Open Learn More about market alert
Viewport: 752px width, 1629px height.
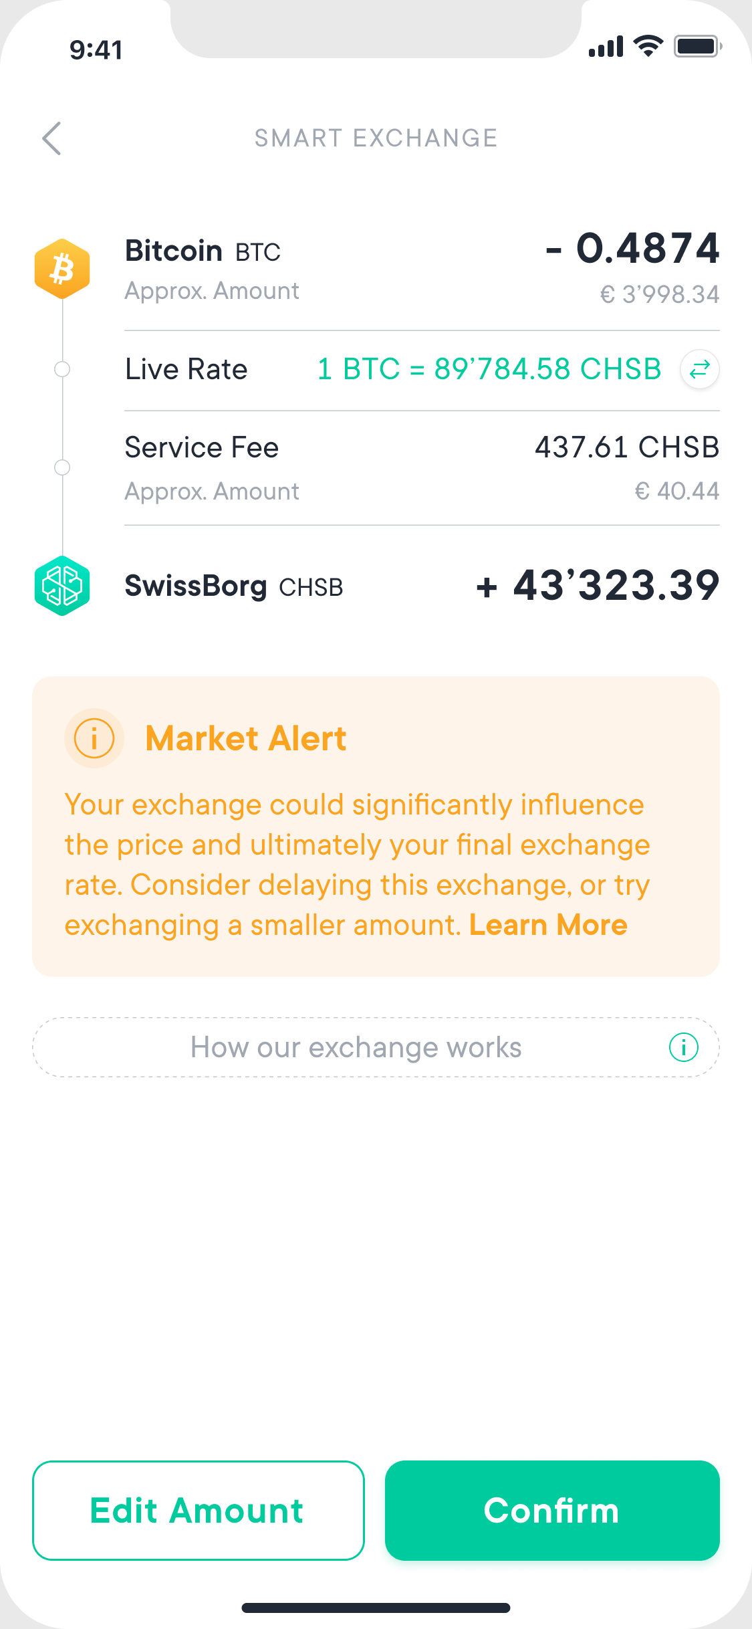click(548, 925)
